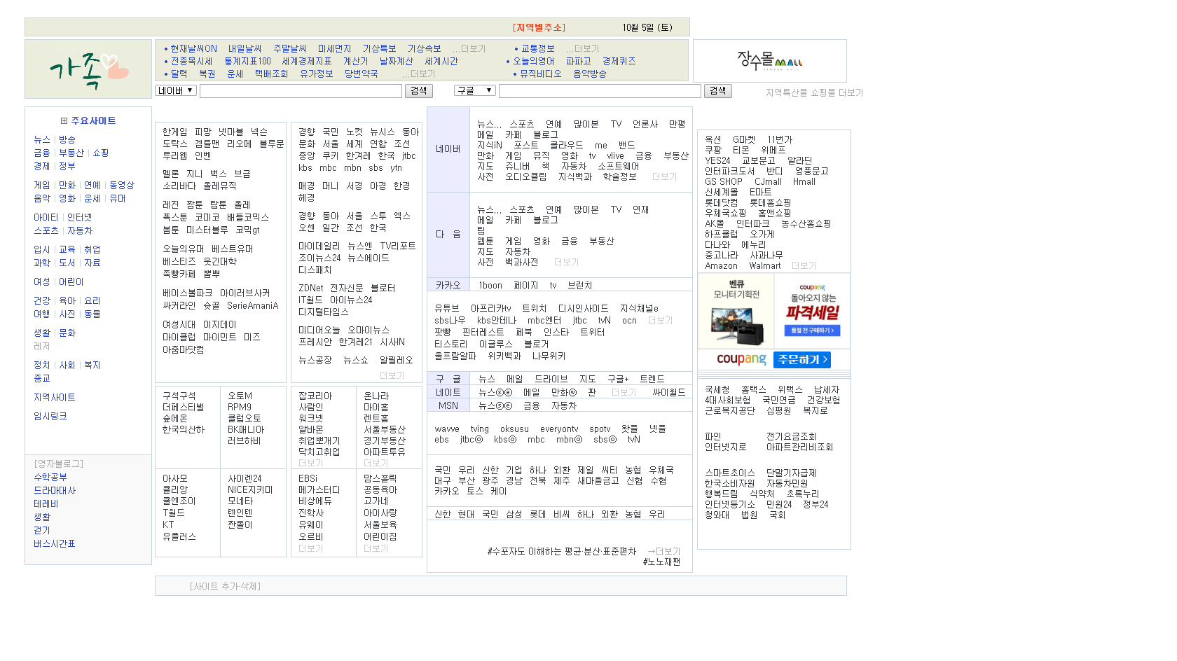The image size is (1177, 661).
Task: Open the 오늘의유머 link
Action: [x=183, y=249]
